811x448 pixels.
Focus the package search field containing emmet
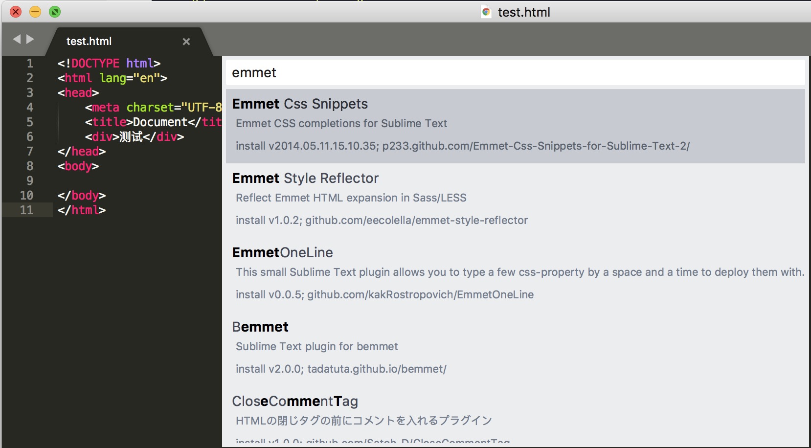tap(516, 72)
